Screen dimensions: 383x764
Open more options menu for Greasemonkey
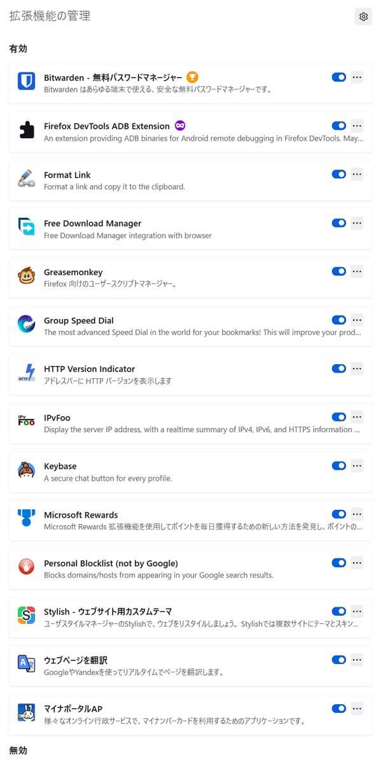(x=357, y=272)
